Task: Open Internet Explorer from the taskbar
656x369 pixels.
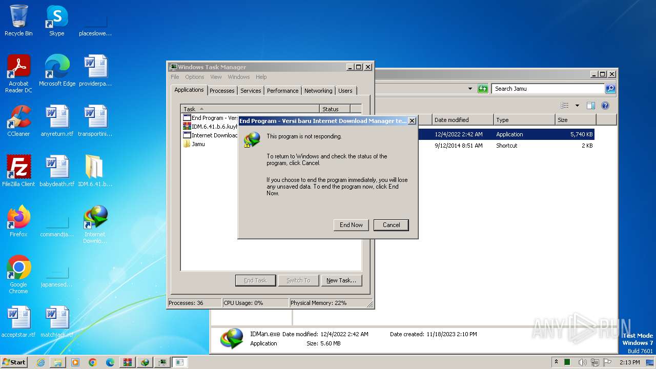Action: pyautogui.click(x=40, y=362)
